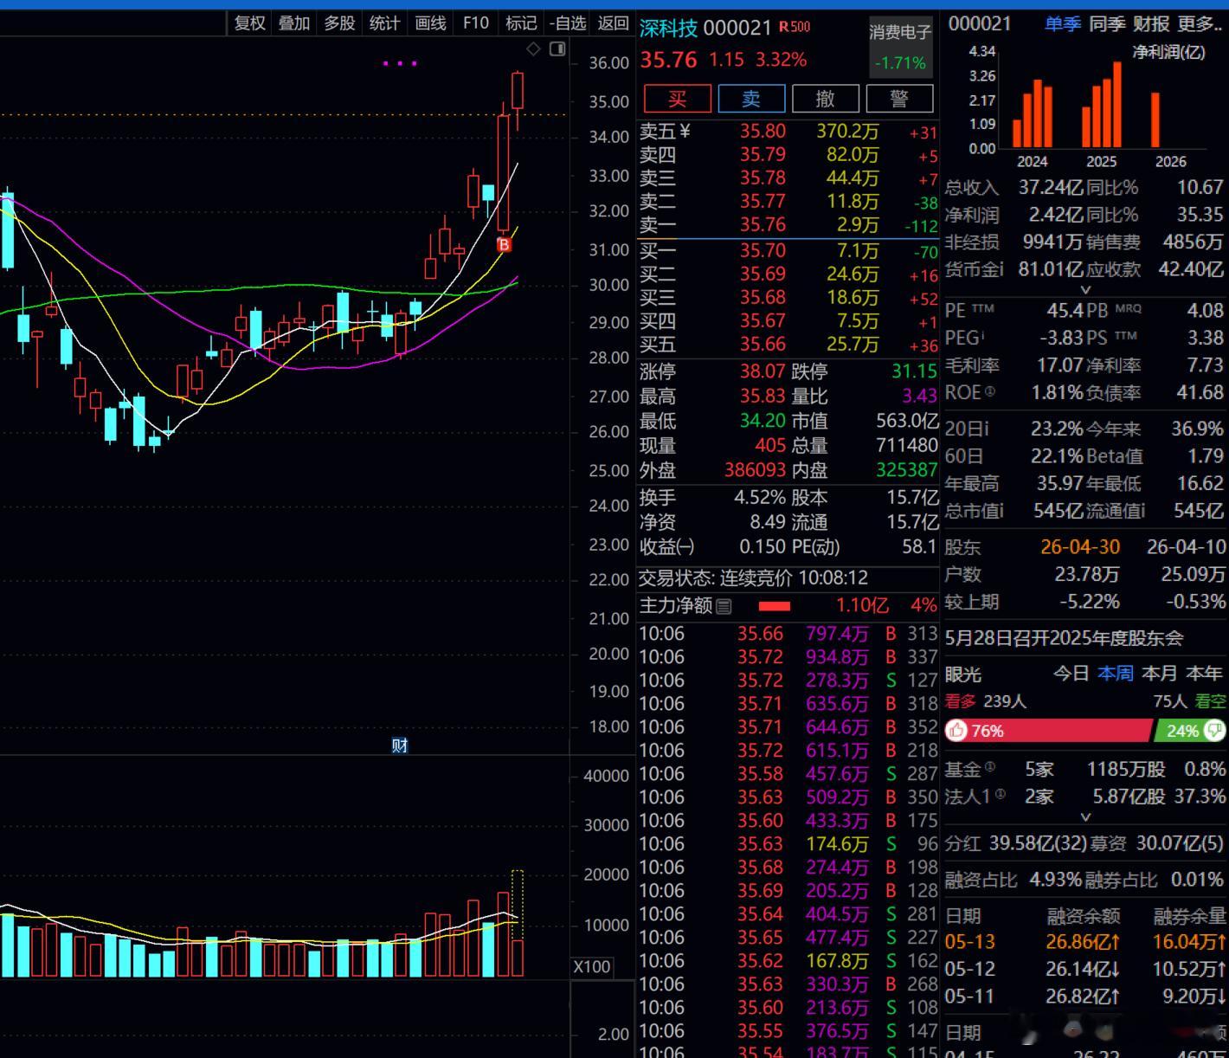This screenshot has width=1229, height=1058.
Task: Switch to 同季 same-quarter view
Action: click(x=1107, y=23)
